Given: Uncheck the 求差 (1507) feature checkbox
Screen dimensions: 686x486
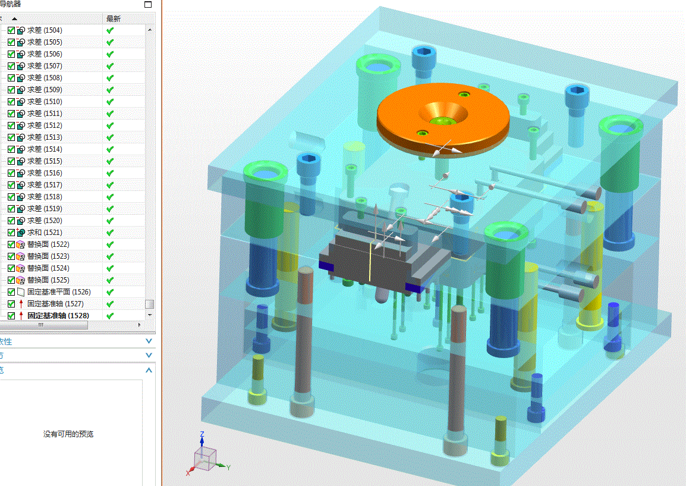Looking at the screenshot, I should 11,66.
